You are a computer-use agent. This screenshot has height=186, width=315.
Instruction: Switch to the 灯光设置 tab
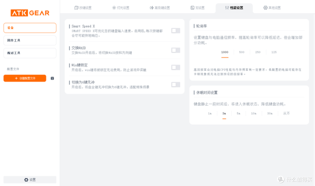tap(120, 8)
